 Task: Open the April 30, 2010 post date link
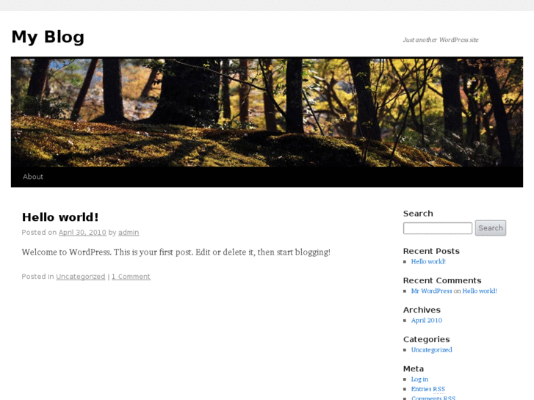pyautogui.click(x=82, y=233)
